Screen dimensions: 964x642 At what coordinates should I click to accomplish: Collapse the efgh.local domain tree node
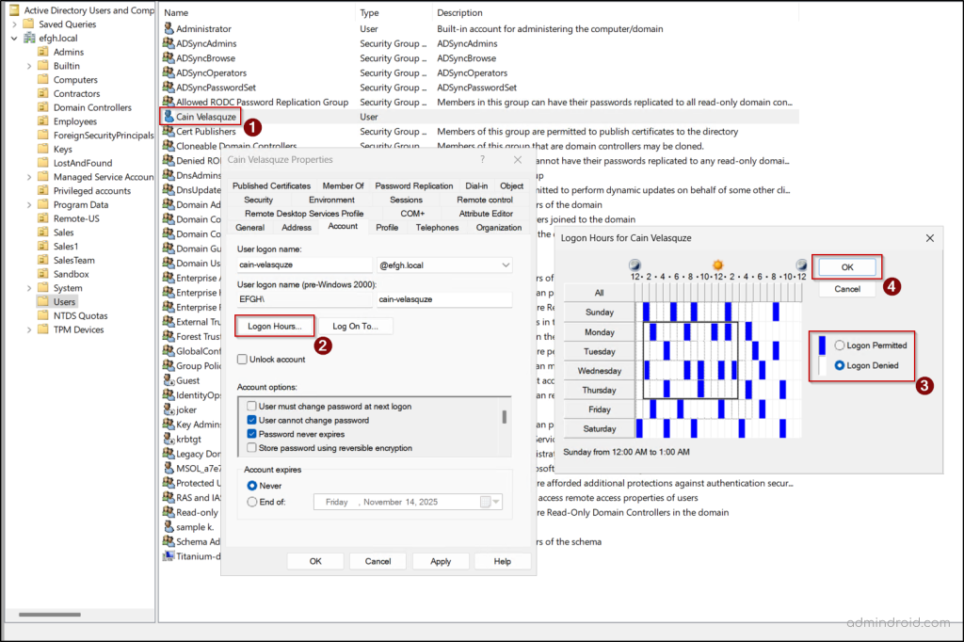tap(14, 38)
